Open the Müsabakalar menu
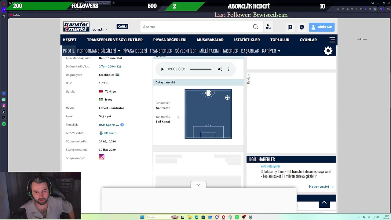This screenshot has width=391, height=220. pyautogui.click(x=210, y=40)
